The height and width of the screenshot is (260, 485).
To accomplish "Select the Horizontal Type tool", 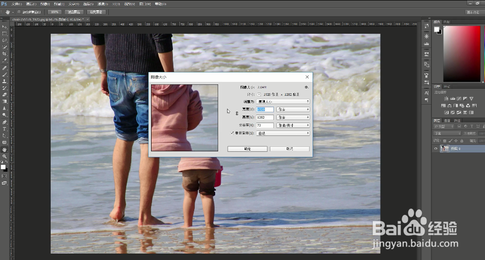I will click(4, 129).
